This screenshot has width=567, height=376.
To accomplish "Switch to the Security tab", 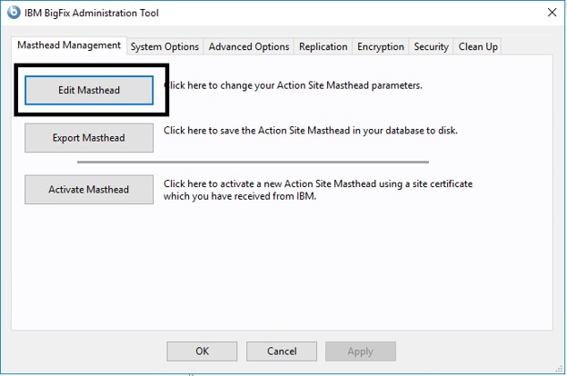I will click(x=431, y=46).
